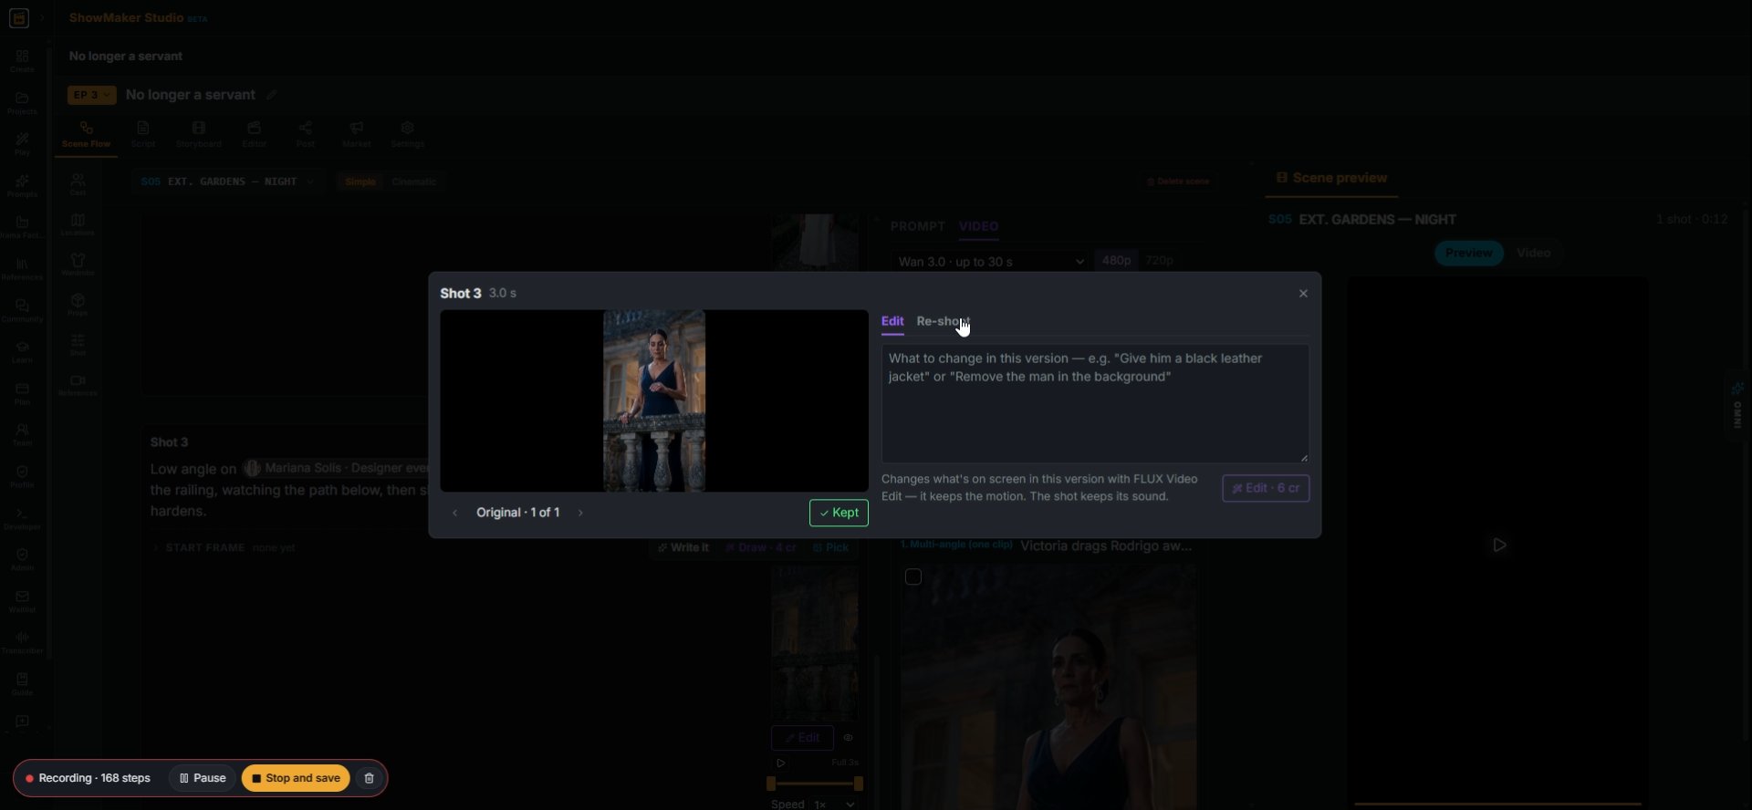The height and width of the screenshot is (810, 1752).
Task: Open the S05 EXT. GARDENS scene dropdown
Action: [x=227, y=182]
